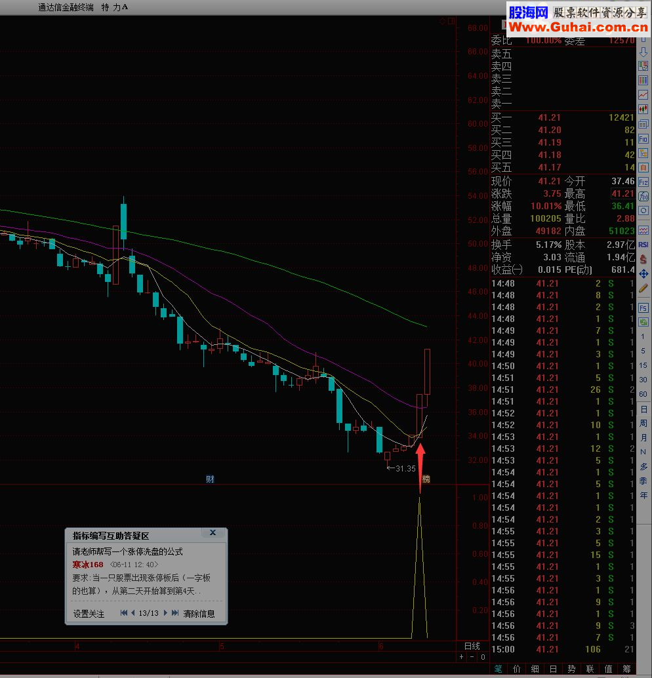The height and width of the screenshot is (678, 652).
Task: Click the author name 寒冰168
Action: coord(88,565)
